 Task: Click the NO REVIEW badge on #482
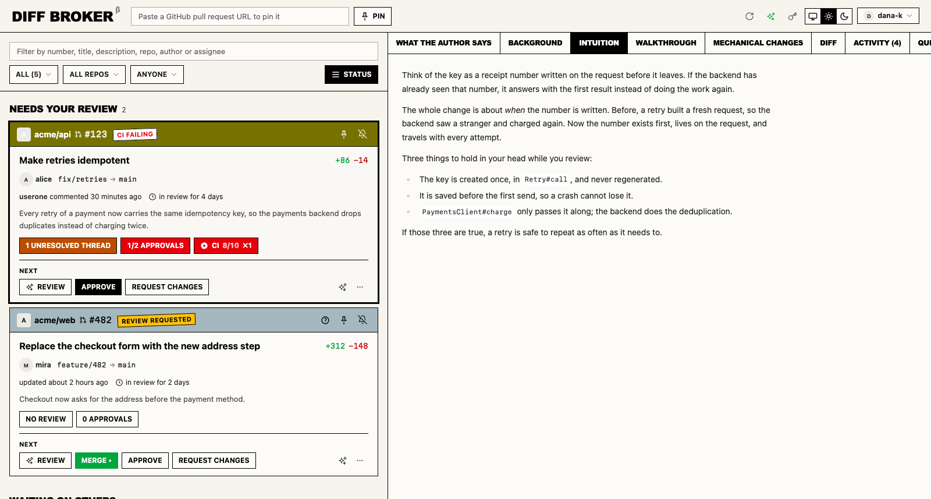click(46, 419)
